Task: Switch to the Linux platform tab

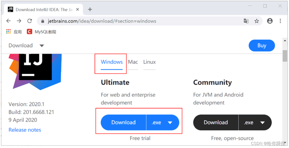Action: click(x=149, y=62)
